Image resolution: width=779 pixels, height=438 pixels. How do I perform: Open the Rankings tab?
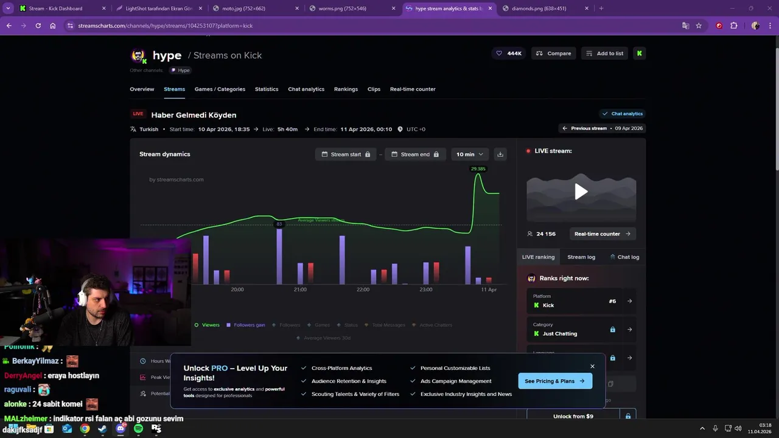(346, 89)
